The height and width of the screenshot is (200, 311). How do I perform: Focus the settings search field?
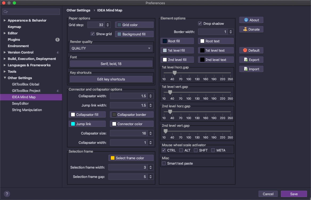[x=31, y=12]
